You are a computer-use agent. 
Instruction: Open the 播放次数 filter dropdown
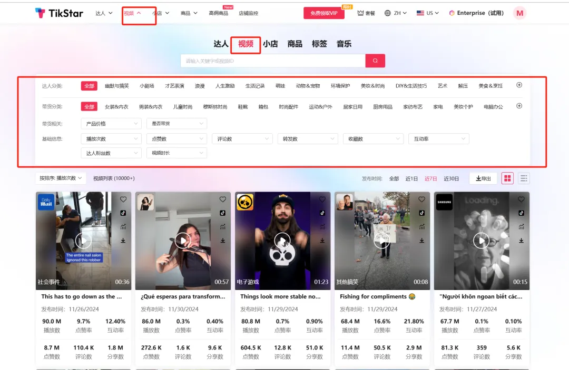[x=111, y=139]
